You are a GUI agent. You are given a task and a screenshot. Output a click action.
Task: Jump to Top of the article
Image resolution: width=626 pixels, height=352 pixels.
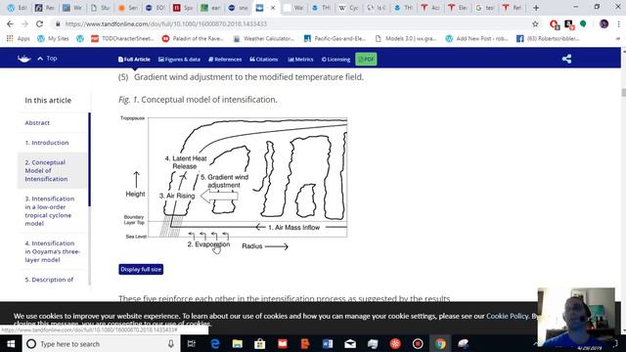(x=48, y=59)
